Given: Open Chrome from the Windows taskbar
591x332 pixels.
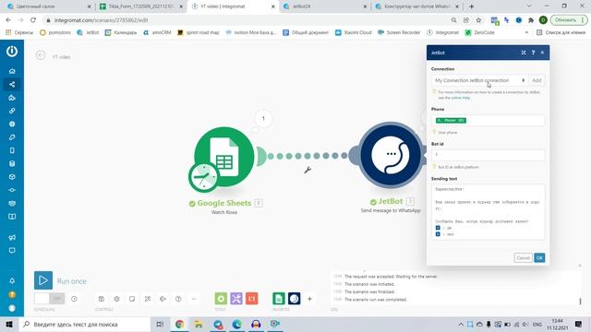Looking at the screenshot, I should pos(179,324).
